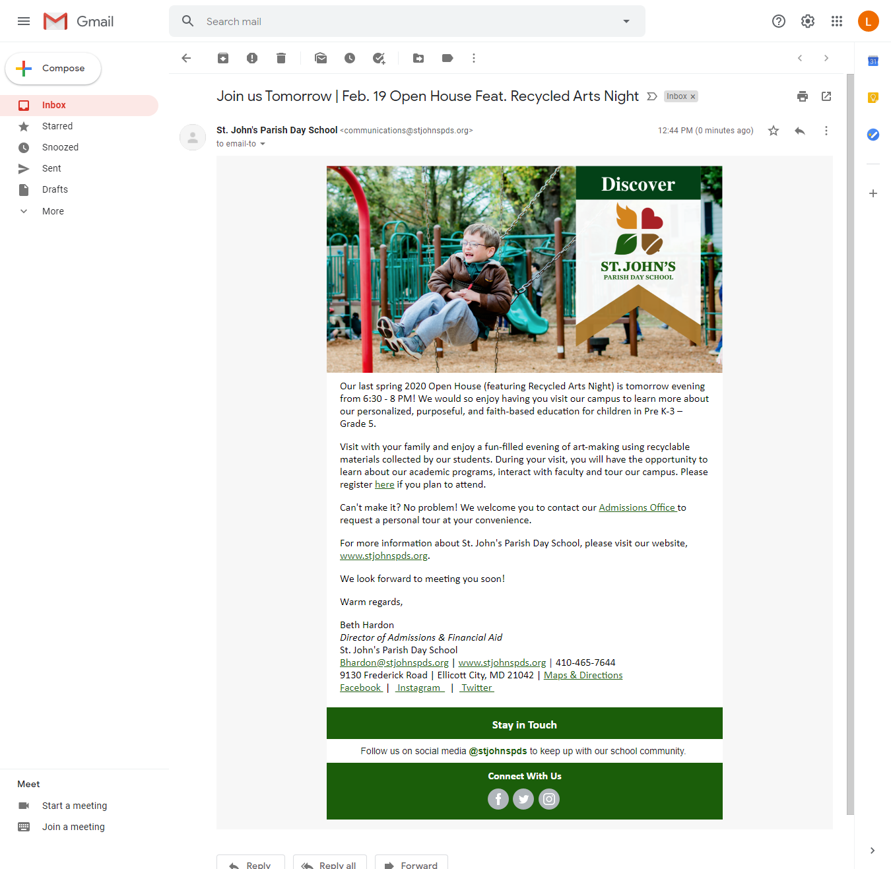Open the signature www.stjohnspds.org link
Viewport: 891px width, 869px height.
[x=502, y=662]
